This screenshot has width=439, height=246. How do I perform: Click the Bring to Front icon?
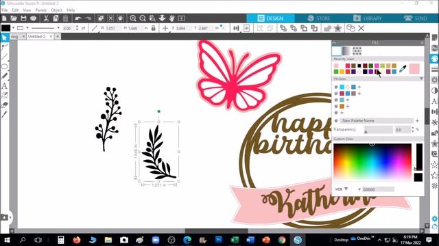[x=283, y=28]
